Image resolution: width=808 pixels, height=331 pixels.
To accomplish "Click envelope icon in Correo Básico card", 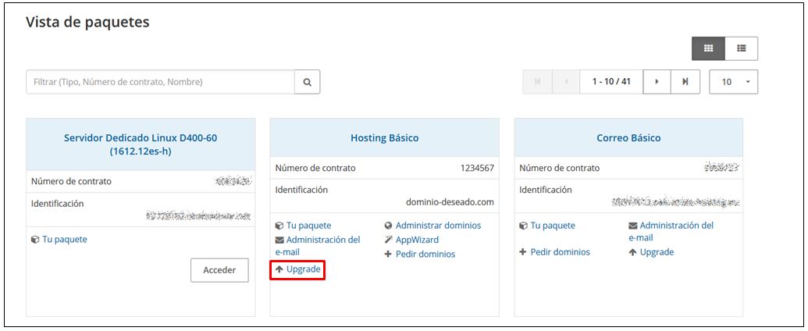I will (x=633, y=226).
